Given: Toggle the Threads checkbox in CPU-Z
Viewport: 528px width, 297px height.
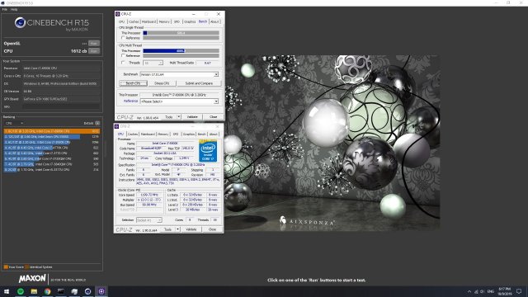Looking at the screenshot, I should (x=123, y=63).
